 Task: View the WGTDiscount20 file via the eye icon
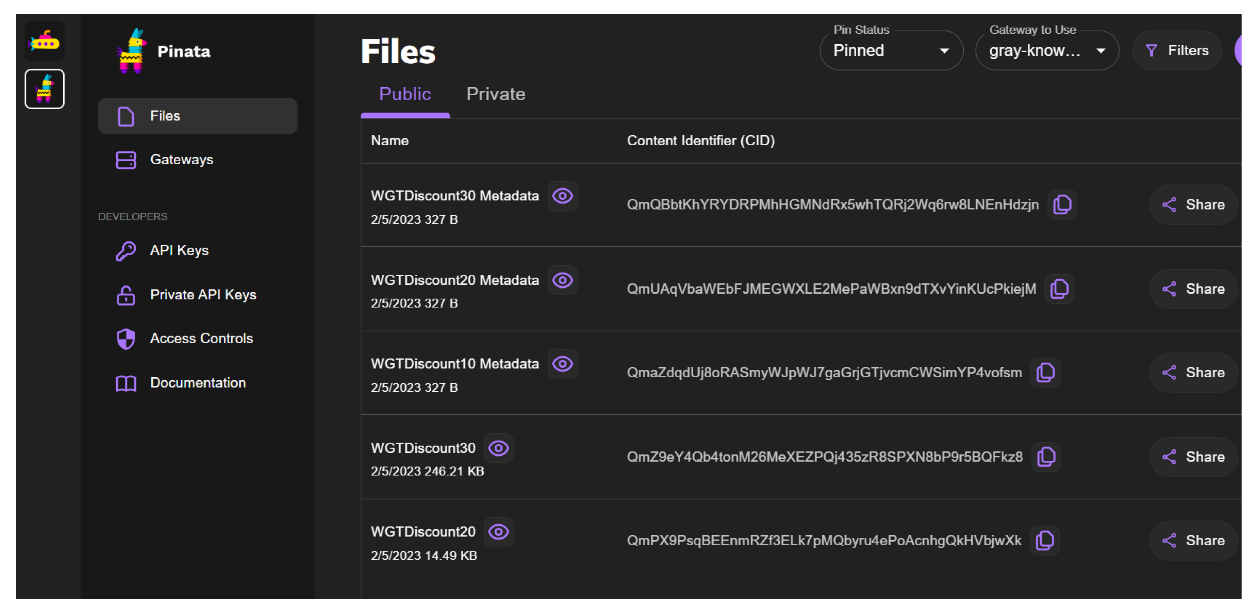(x=498, y=532)
